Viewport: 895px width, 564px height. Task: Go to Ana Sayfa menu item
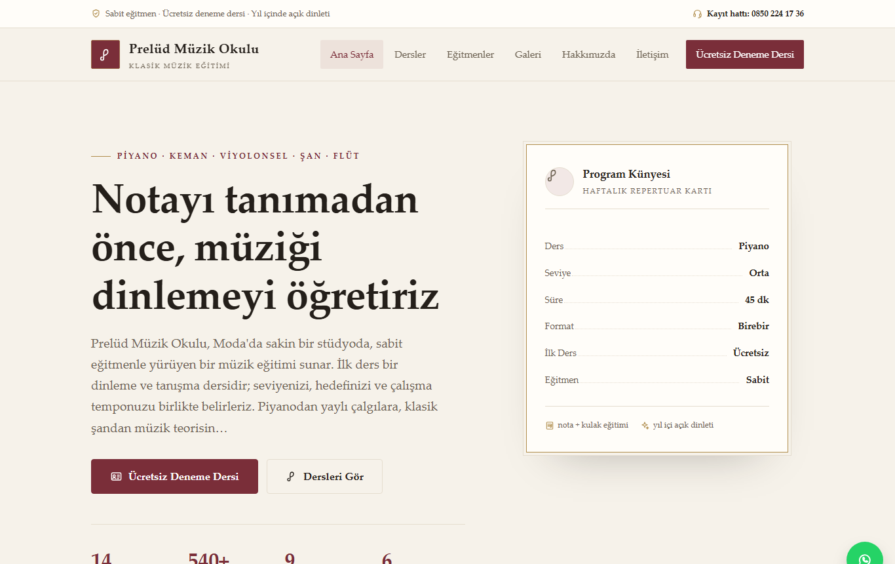pos(352,54)
